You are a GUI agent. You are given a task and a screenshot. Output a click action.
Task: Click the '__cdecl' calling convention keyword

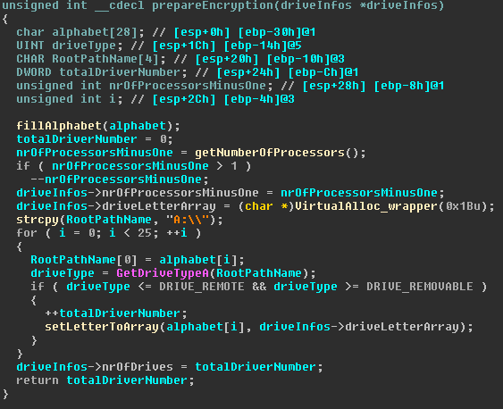(120, 5)
